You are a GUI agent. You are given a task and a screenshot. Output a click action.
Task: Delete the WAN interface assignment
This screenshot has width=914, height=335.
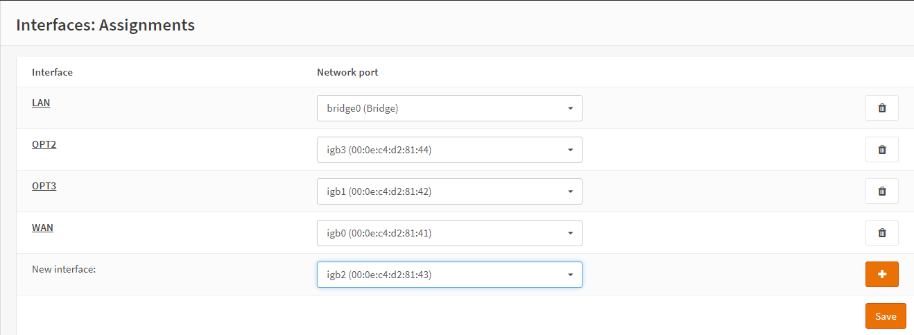[881, 233]
